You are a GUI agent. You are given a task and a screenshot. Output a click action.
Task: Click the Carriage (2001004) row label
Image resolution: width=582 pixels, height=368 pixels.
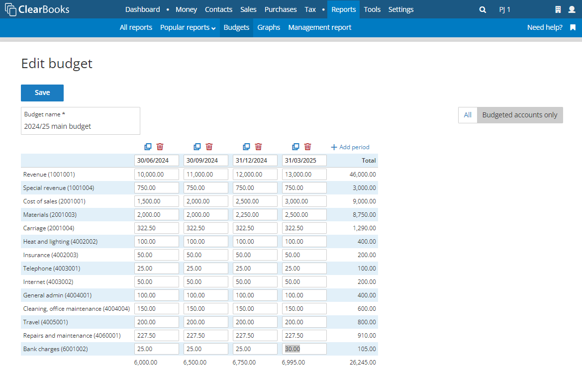(49, 228)
